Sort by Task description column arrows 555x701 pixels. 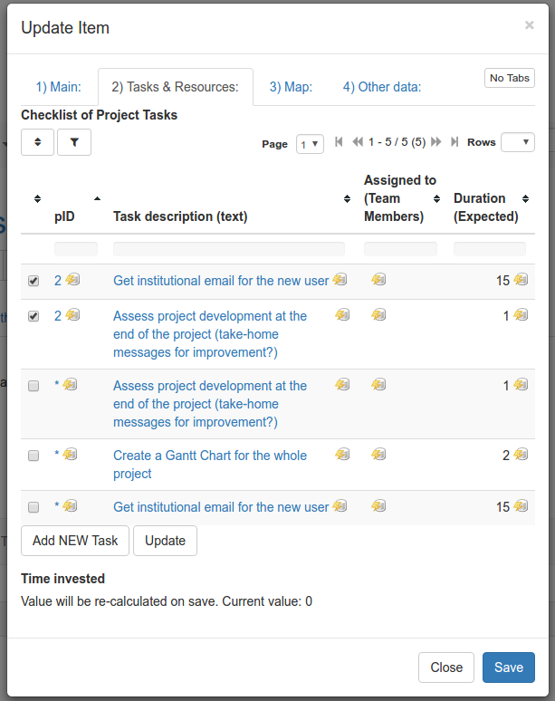tap(347, 199)
